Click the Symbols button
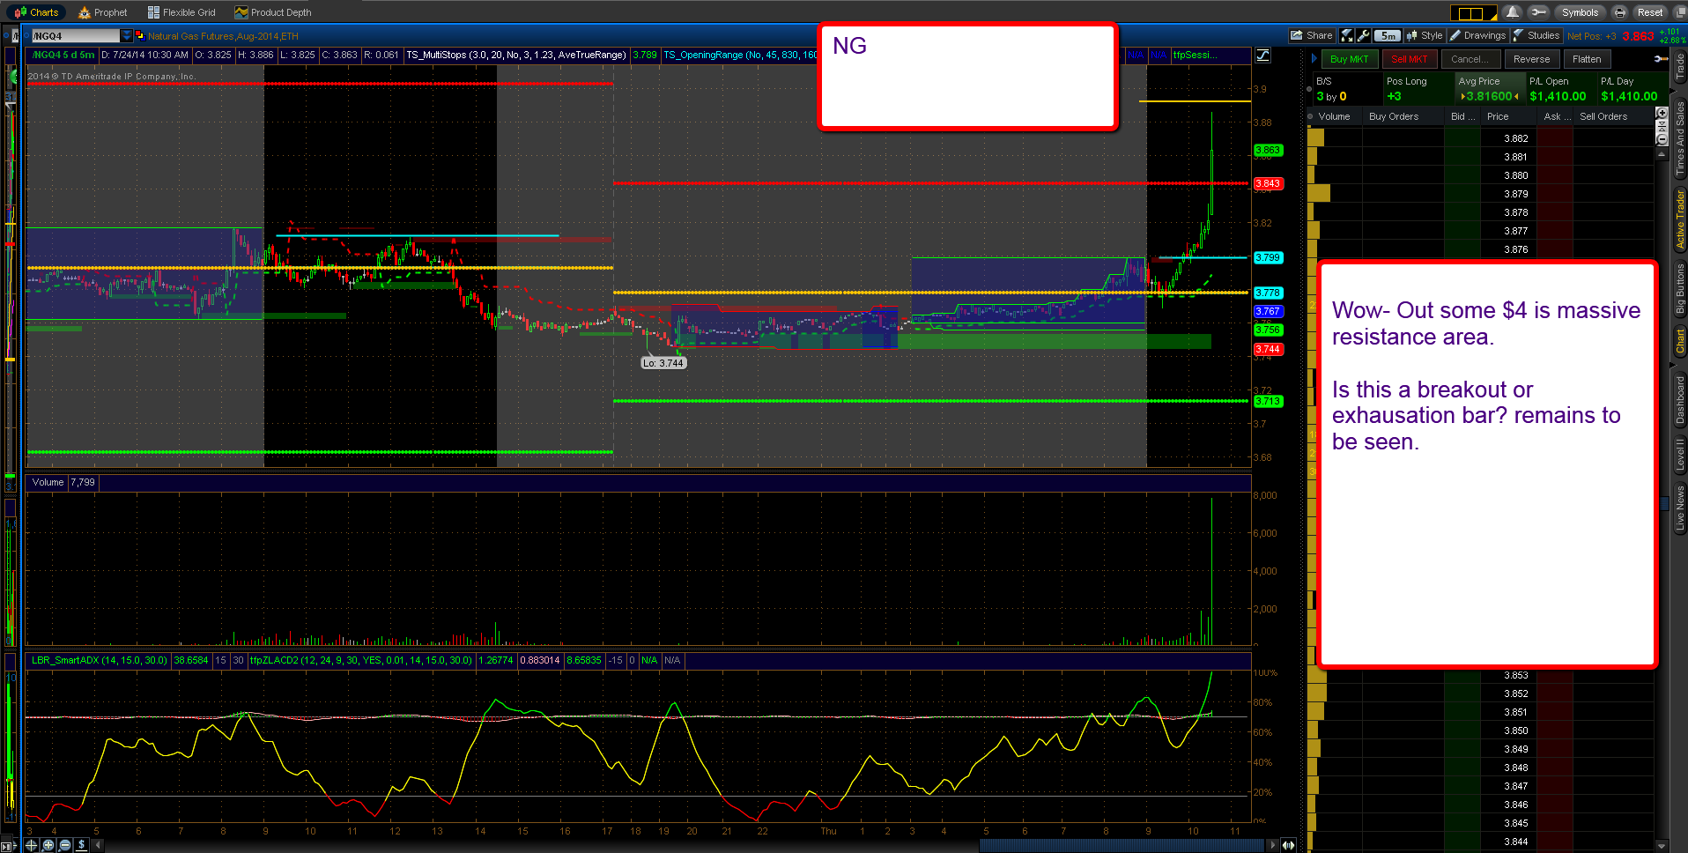 [1580, 12]
